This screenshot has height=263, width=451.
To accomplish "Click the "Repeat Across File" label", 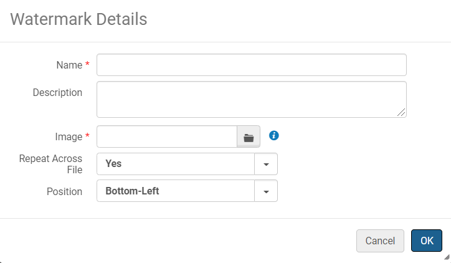I will click(51, 164).
